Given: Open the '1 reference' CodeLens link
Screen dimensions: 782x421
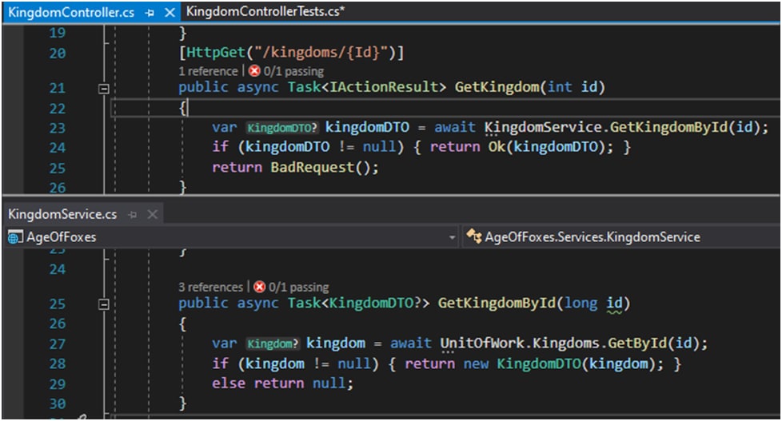Looking at the screenshot, I should click(x=208, y=71).
